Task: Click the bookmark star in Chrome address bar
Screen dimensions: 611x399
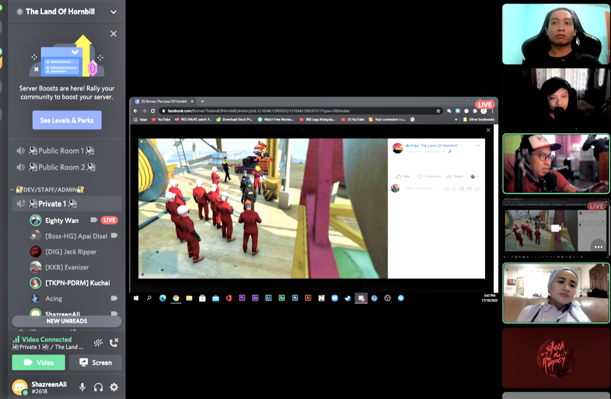Action: coord(438,111)
